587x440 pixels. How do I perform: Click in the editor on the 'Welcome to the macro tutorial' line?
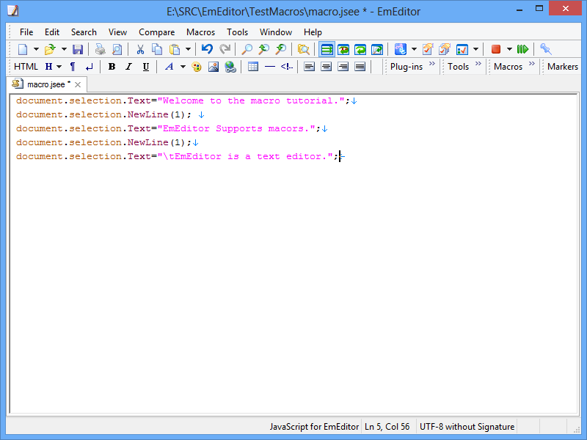pyautogui.click(x=183, y=100)
